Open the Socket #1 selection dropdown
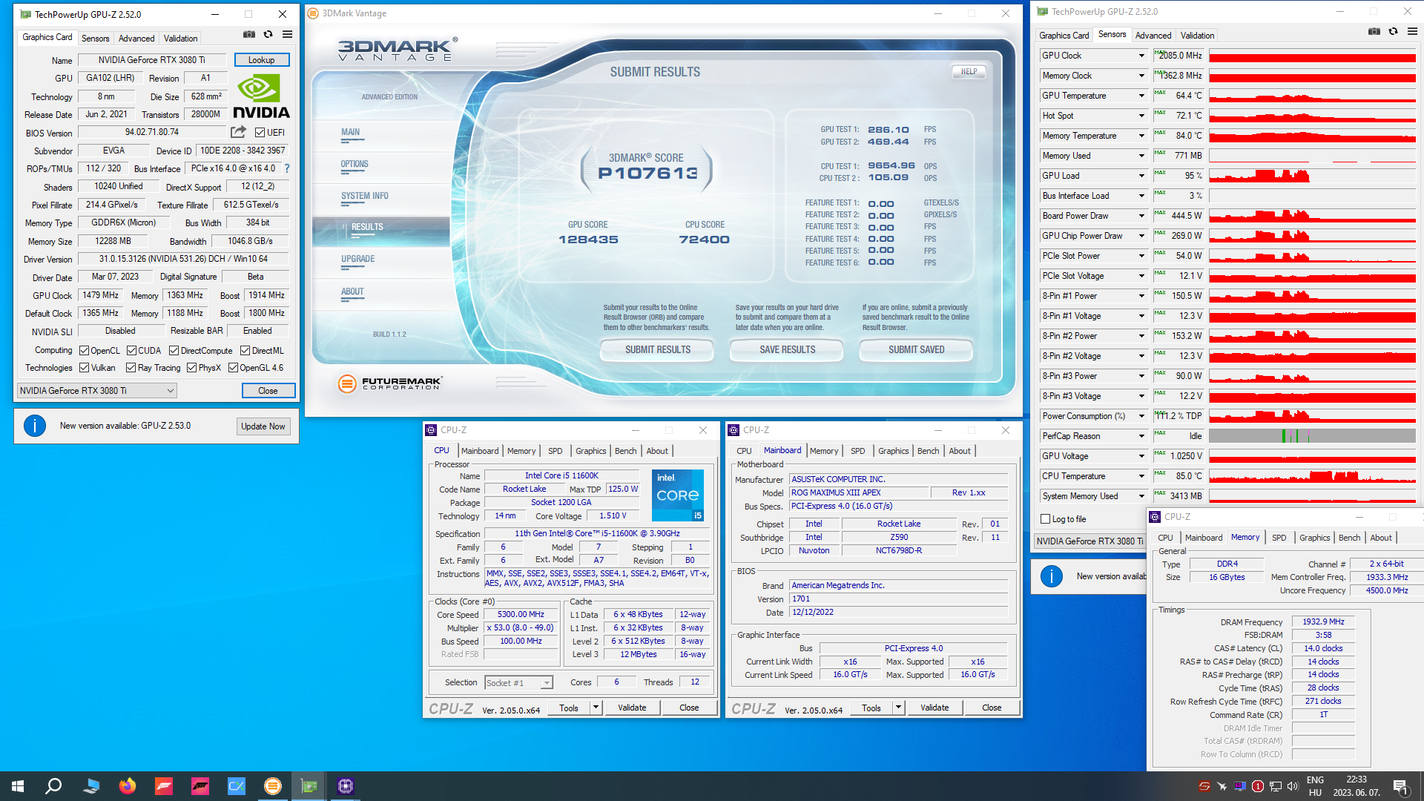 point(519,683)
